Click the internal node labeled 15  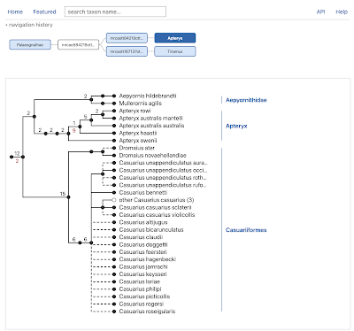[68, 197]
